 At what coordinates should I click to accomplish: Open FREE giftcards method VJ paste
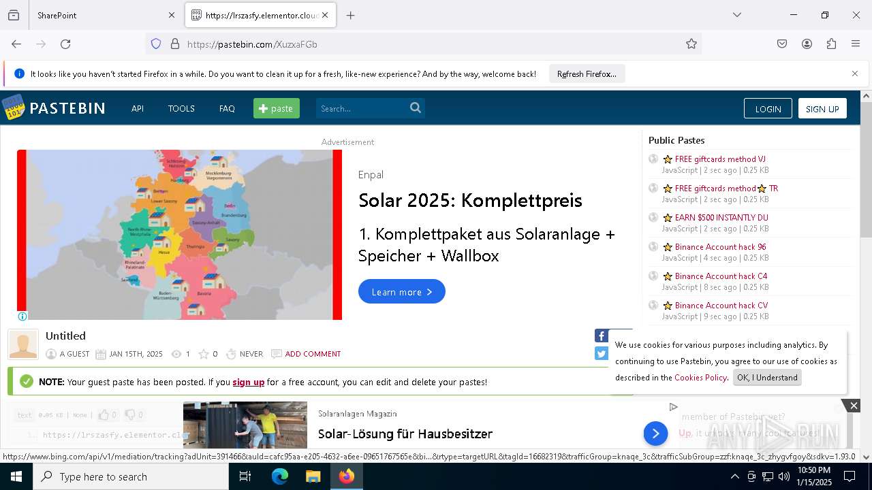click(x=720, y=159)
